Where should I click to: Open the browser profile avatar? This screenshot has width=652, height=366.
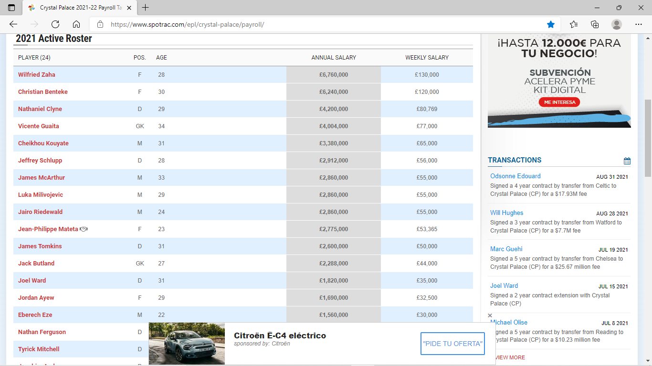coord(617,24)
